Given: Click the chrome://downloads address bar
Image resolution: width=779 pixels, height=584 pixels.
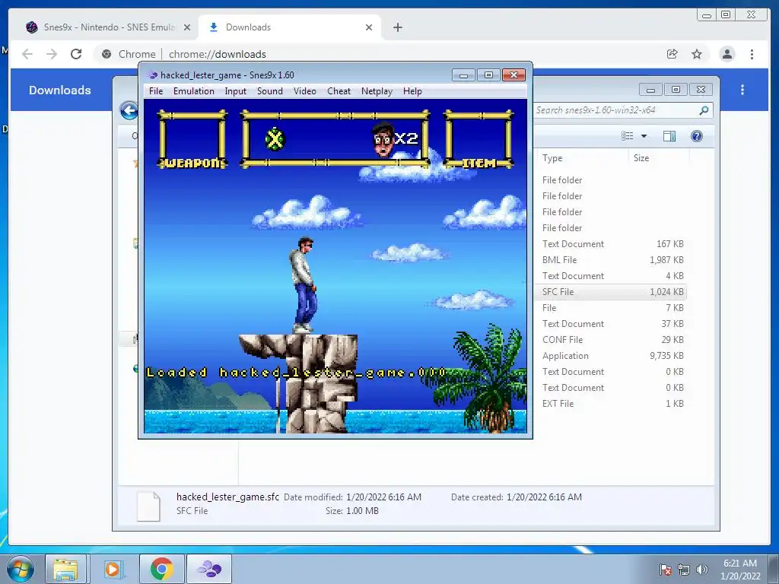Looking at the screenshot, I should pyautogui.click(x=377, y=54).
